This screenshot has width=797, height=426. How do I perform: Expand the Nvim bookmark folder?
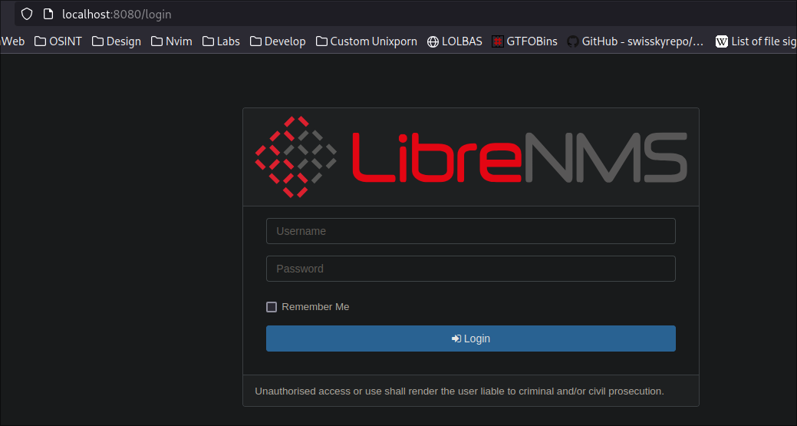172,41
